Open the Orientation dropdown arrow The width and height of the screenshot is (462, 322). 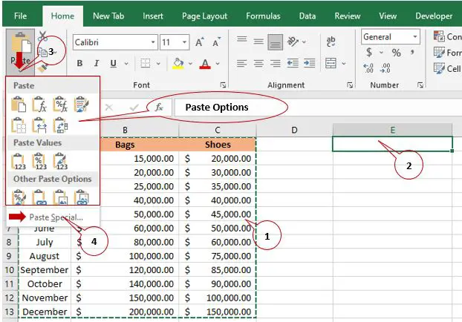point(304,42)
